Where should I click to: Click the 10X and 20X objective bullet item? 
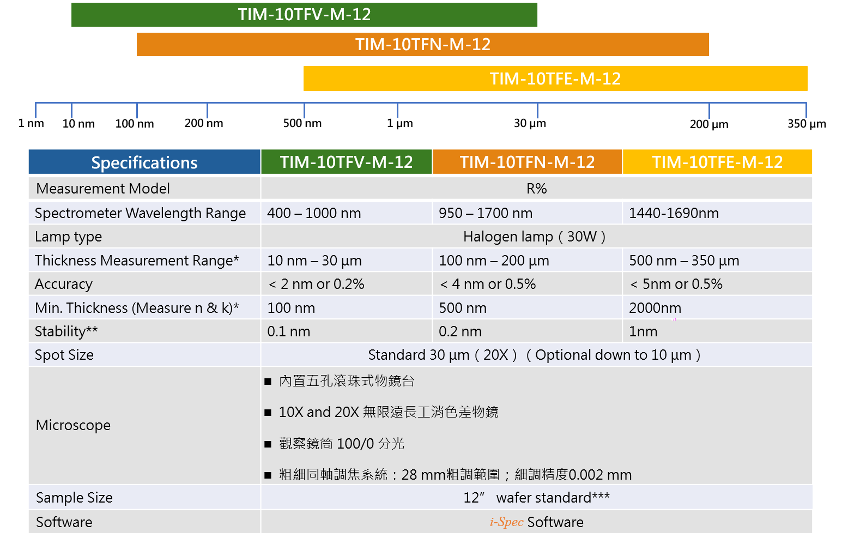coord(388,412)
